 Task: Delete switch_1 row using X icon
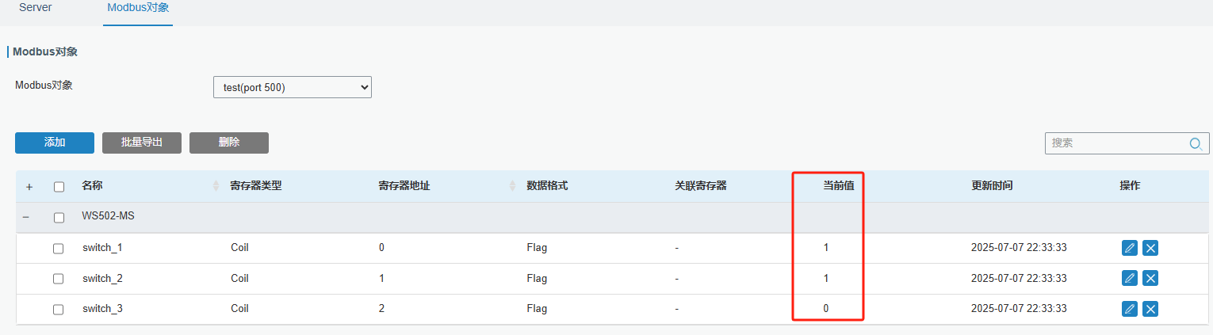pyautogui.click(x=1150, y=248)
